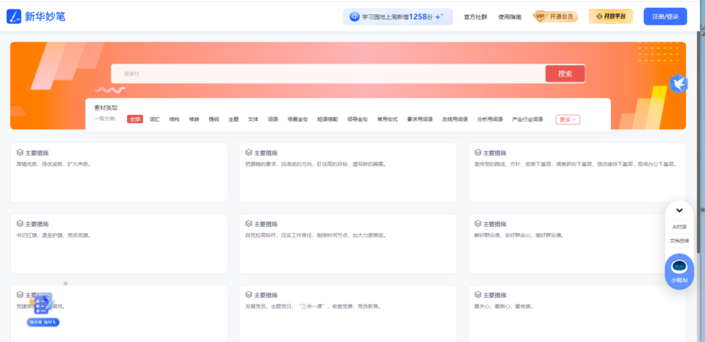705x342 pixels.
Task: Select the 词汇 category filter
Action: [x=155, y=120]
